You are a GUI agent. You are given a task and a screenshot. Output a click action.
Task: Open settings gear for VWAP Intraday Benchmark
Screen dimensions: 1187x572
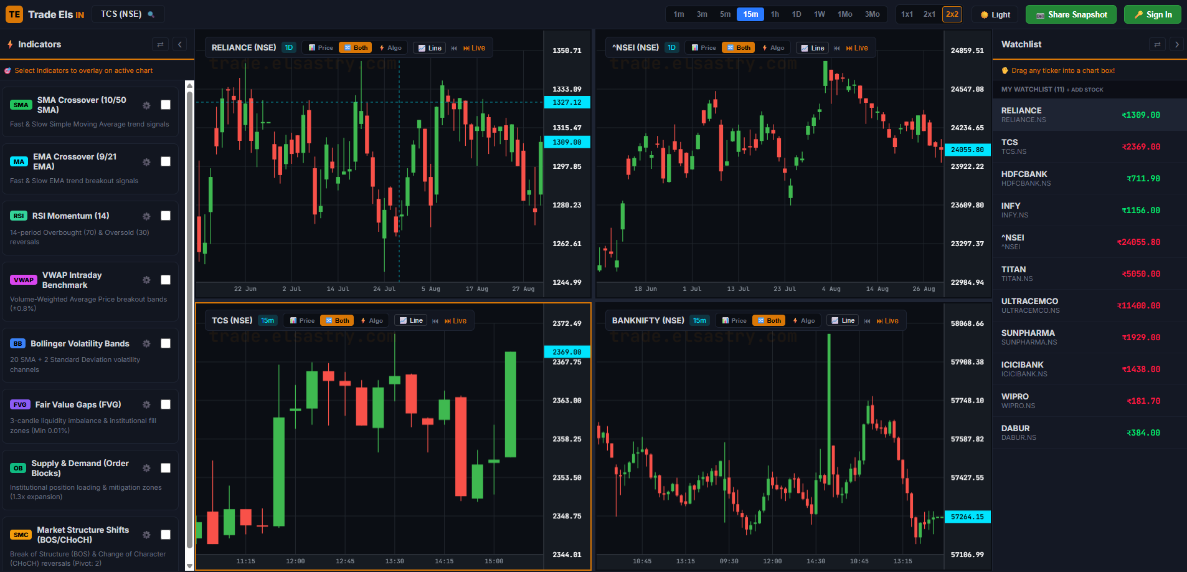[146, 280]
